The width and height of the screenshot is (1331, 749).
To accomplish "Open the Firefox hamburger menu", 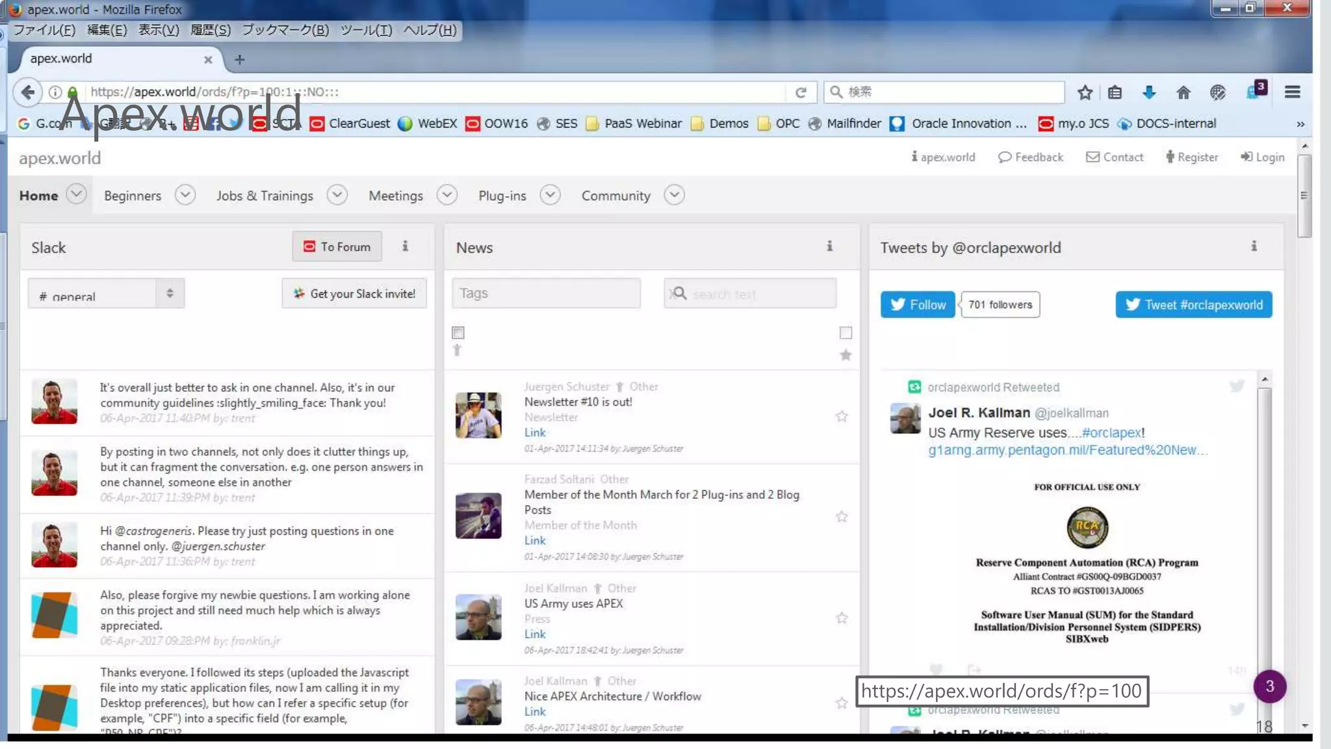I will (1292, 92).
